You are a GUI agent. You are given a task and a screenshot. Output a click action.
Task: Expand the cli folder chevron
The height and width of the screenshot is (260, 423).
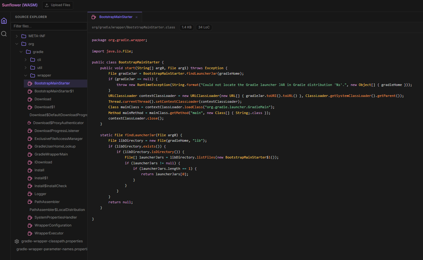pos(26,60)
